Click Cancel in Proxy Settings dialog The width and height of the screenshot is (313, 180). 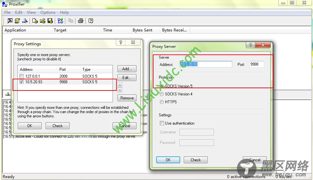tap(125, 126)
